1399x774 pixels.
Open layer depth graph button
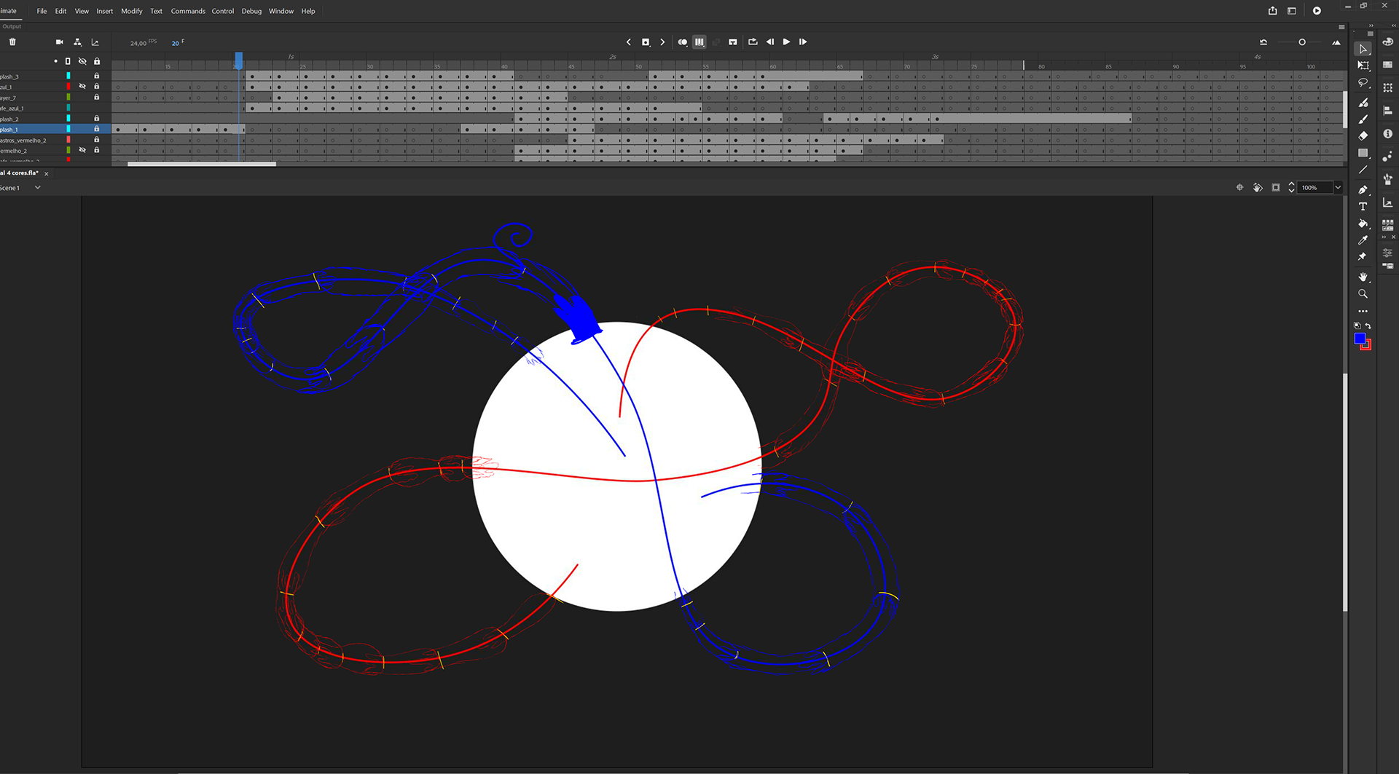coord(95,42)
